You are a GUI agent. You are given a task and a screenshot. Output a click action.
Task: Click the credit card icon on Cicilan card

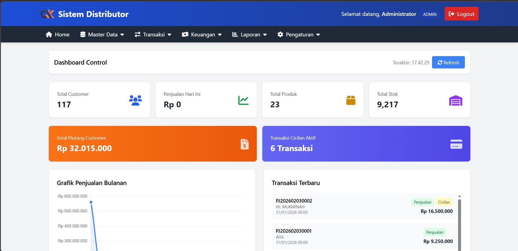click(456, 144)
